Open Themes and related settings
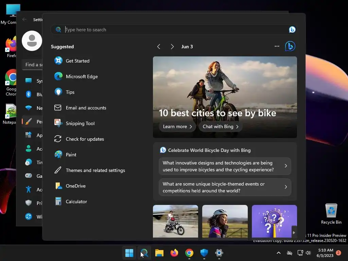This screenshot has width=348, height=261. coord(90,170)
